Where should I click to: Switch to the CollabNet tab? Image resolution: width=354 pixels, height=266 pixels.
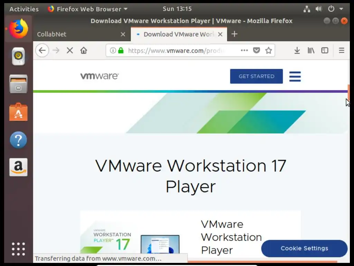(82, 34)
